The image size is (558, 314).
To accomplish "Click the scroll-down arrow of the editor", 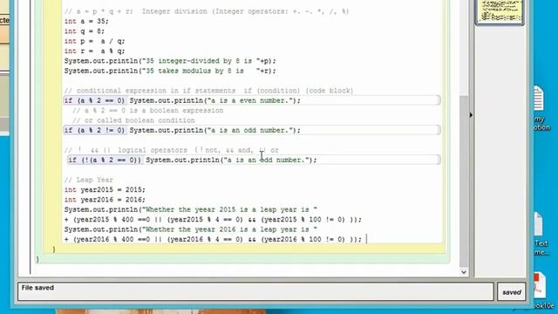I will click(463, 272).
